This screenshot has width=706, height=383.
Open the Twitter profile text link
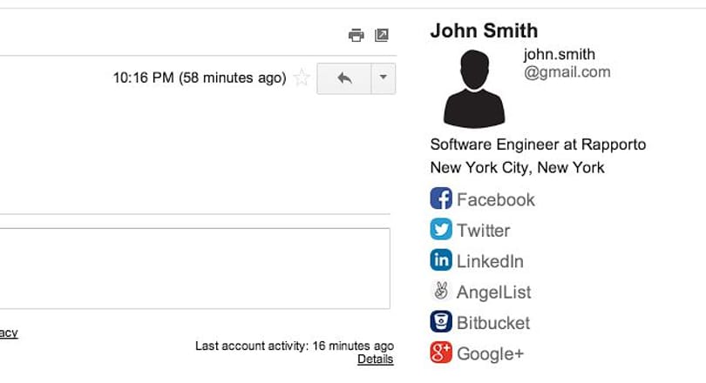point(484,231)
